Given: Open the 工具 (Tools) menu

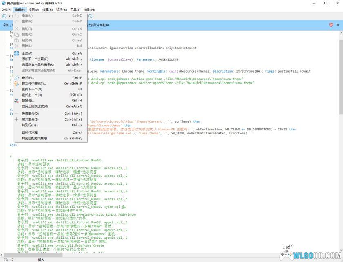Looking at the screenshot, I should pos(73,9).
